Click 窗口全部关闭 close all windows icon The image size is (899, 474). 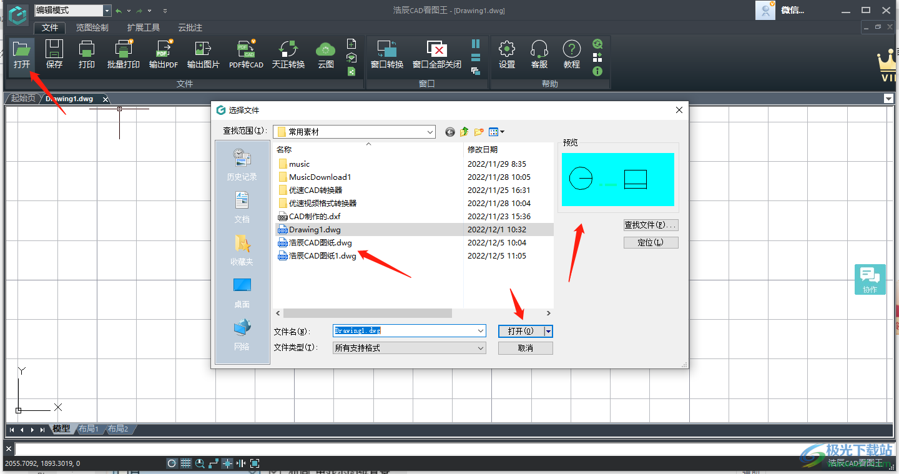(437, 54)
